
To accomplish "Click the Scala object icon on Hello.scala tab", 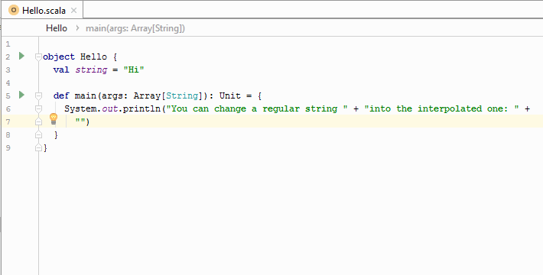I will coord(14,11).
